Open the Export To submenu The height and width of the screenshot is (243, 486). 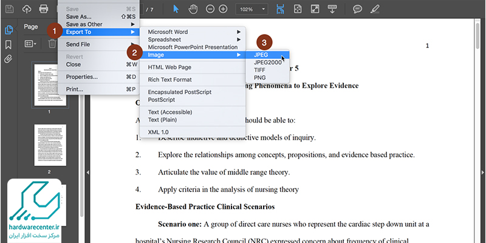pos(98,32)
